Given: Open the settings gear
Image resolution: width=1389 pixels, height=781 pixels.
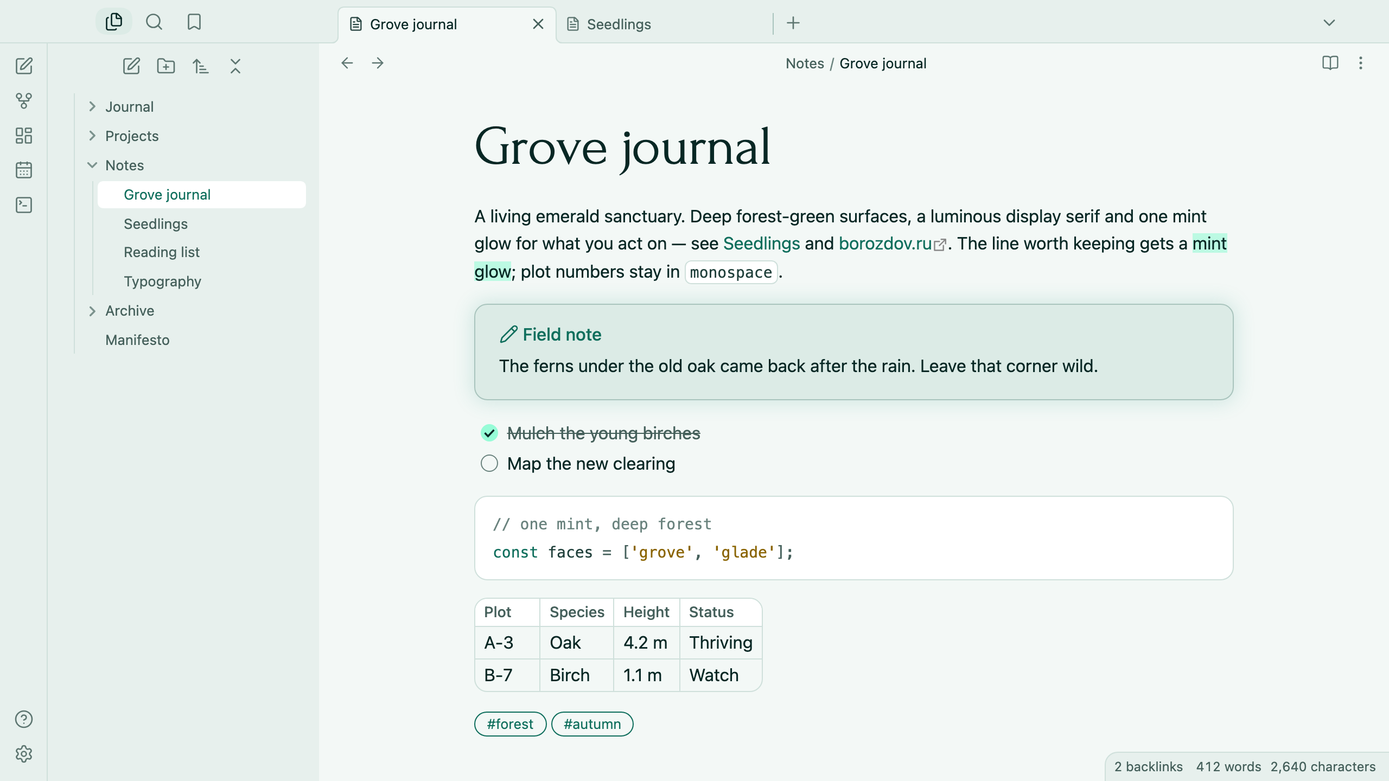Looking at the screenshot, I should 24,754.
